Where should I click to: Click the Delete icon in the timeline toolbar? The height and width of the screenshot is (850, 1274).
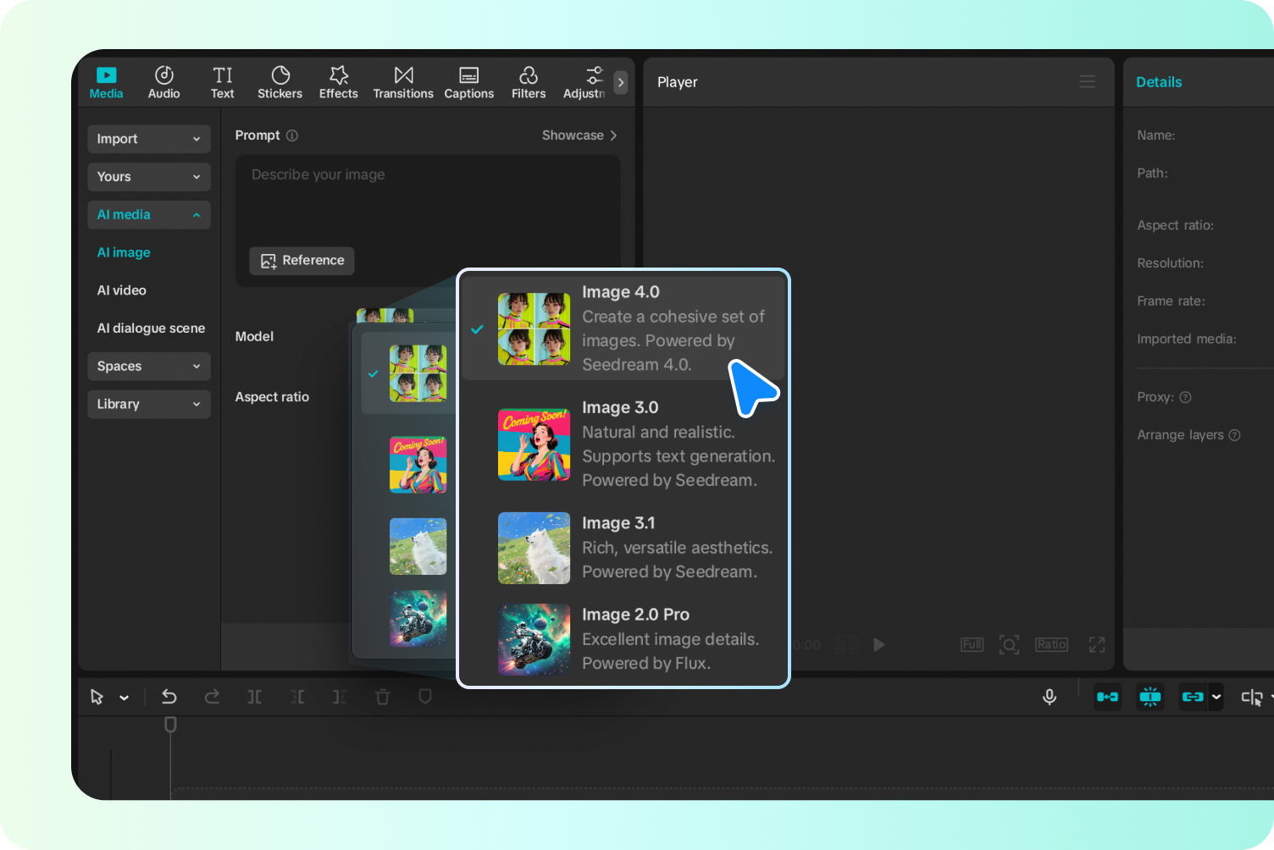(x=382, y=696)
